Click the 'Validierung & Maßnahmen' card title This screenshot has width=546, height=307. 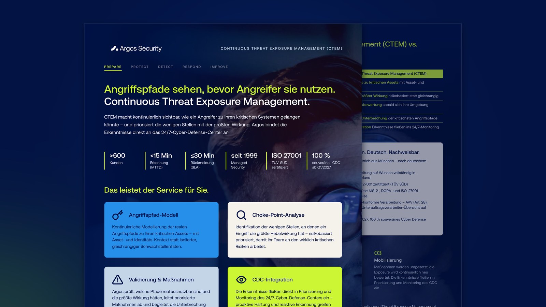[x=161, y=280]
